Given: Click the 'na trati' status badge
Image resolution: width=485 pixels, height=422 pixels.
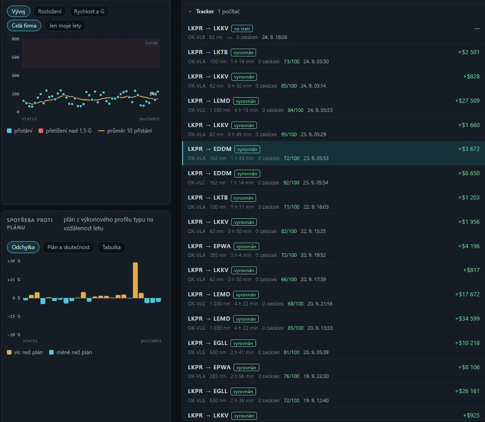Looking at the screenshot, I should pos(242,28).
